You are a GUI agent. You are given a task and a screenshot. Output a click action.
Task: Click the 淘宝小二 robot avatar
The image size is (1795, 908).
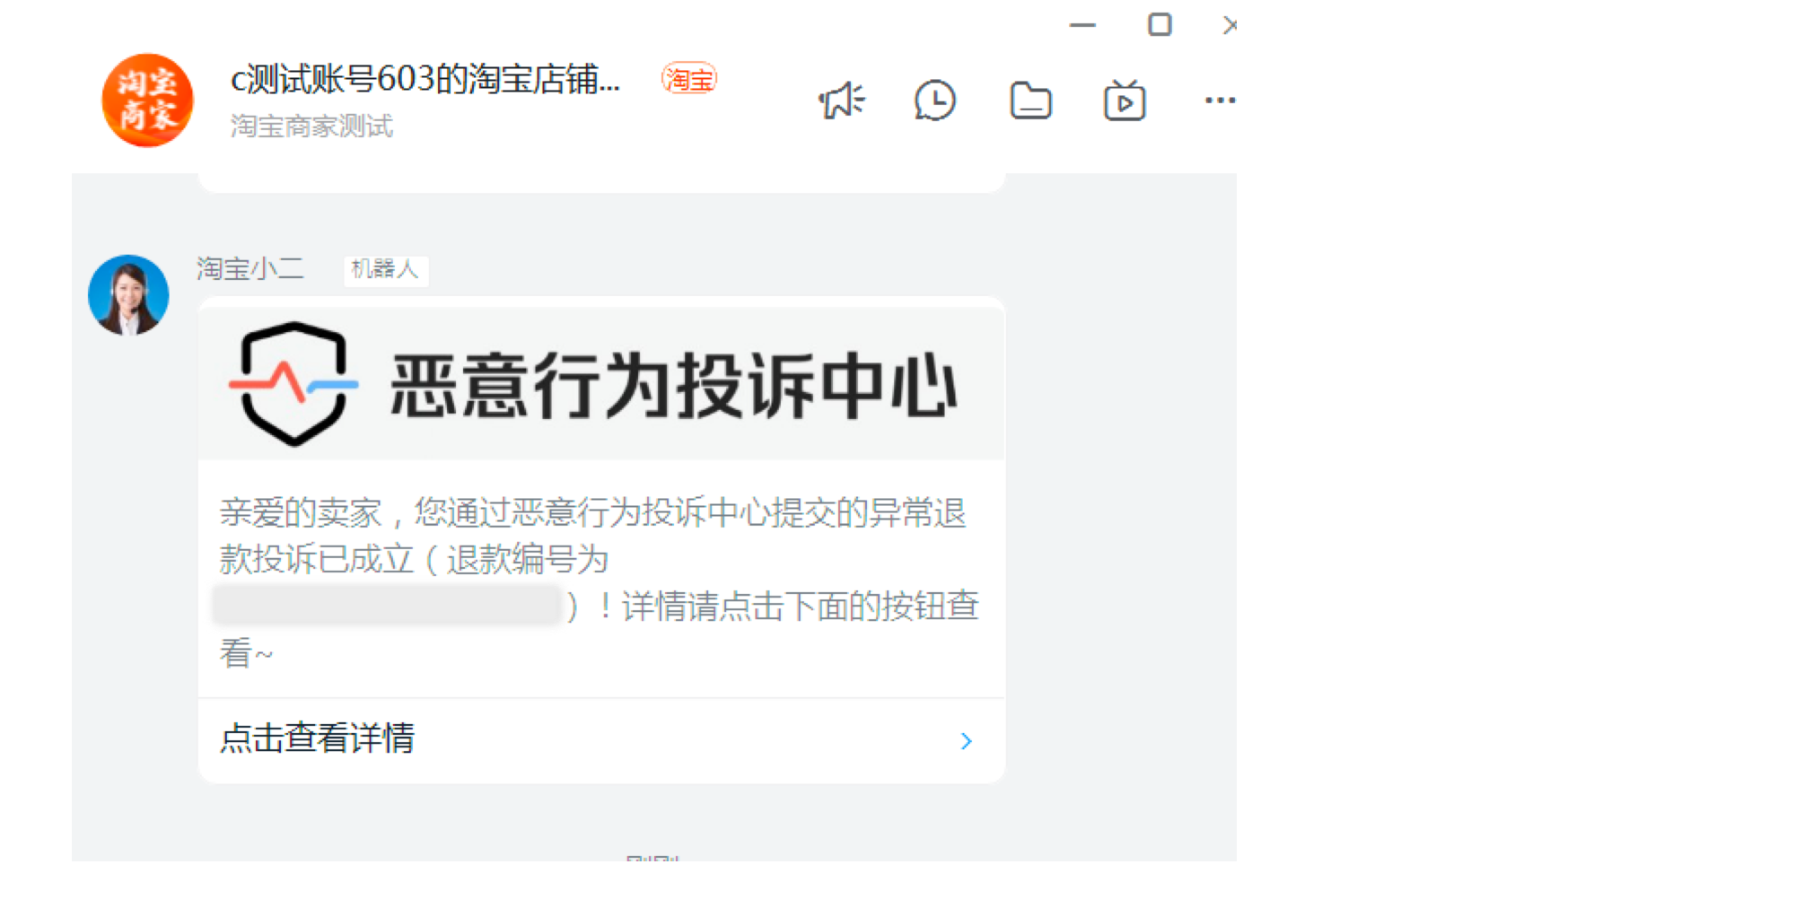128,295
